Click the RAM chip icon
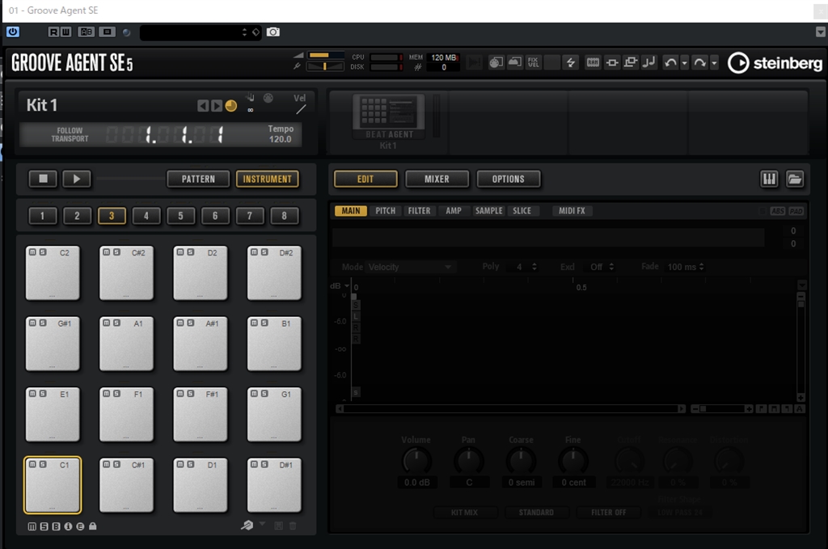Viewport: 828px width, 549px height. point(593,63)
